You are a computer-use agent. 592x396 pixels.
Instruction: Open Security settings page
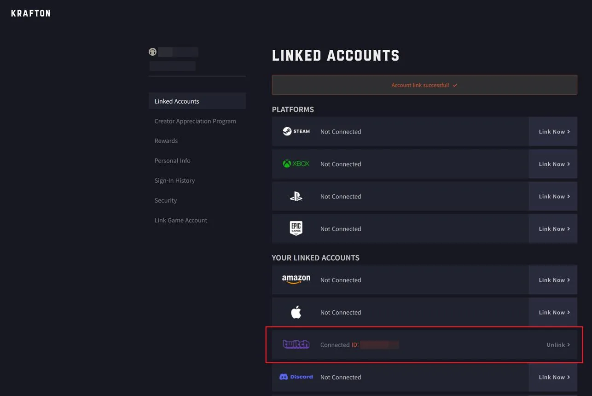tap(166, 200)
